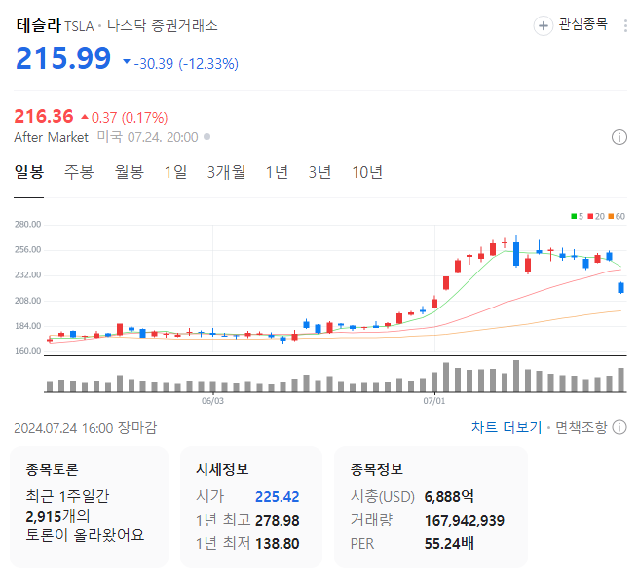Click the 나스닥 증권거래소 exchange label
The height and width of the screenshot is (580, 638).
162,26
